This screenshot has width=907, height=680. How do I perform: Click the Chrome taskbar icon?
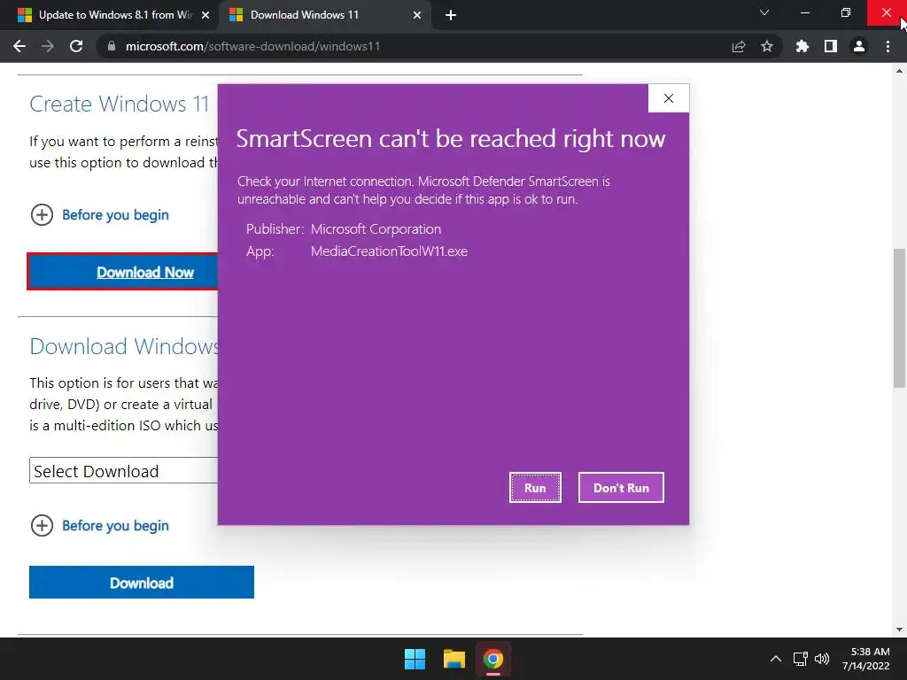pos(493,659)
